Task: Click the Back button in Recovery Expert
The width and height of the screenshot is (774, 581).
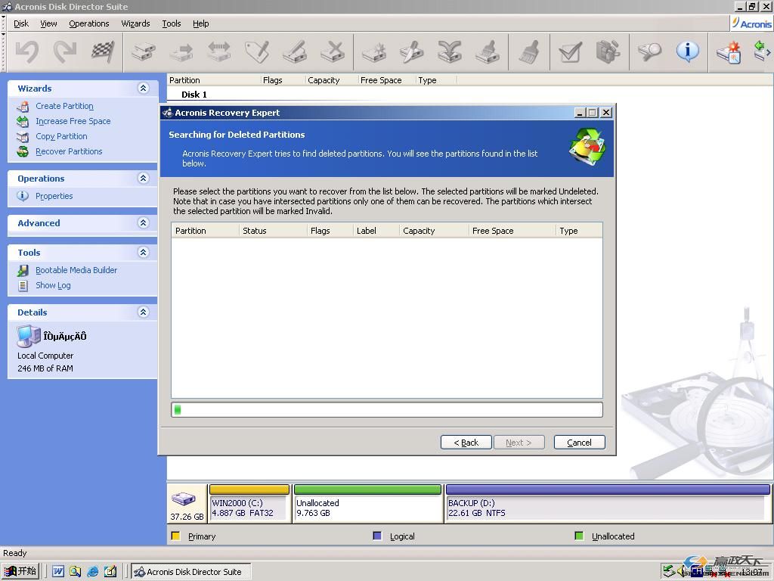Action: (466, 442)
